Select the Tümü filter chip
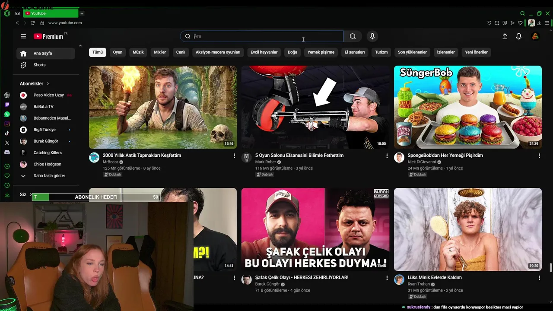 click(98, 52)
